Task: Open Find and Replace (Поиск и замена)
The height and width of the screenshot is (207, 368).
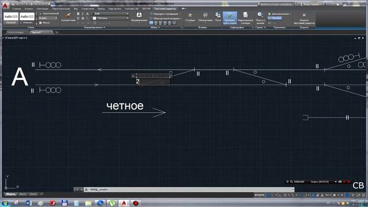Action: click(x=260, y=18)
